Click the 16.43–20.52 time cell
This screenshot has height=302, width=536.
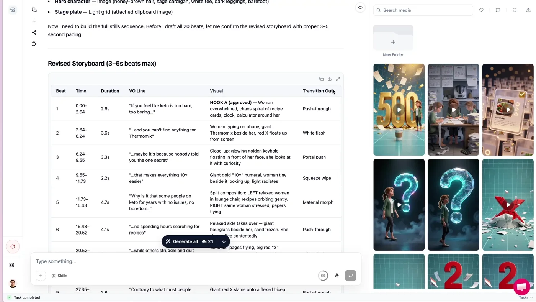[x=82, y=230]
